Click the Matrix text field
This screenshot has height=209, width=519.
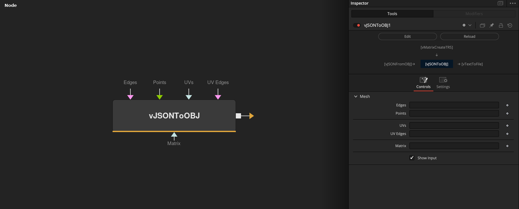coord(454,146)
